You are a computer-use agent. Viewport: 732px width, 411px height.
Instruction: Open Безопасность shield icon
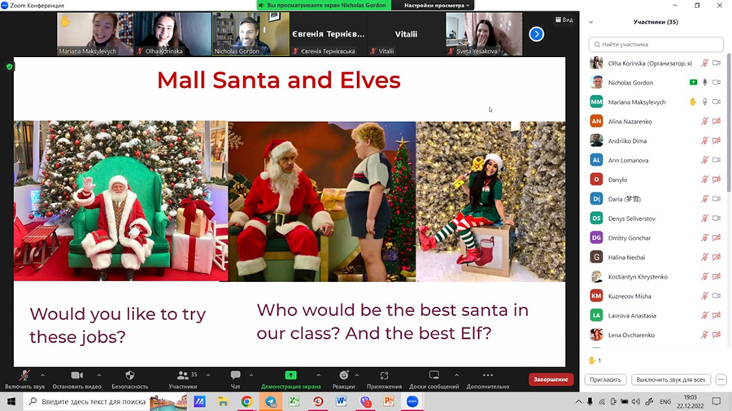[130, 375]
